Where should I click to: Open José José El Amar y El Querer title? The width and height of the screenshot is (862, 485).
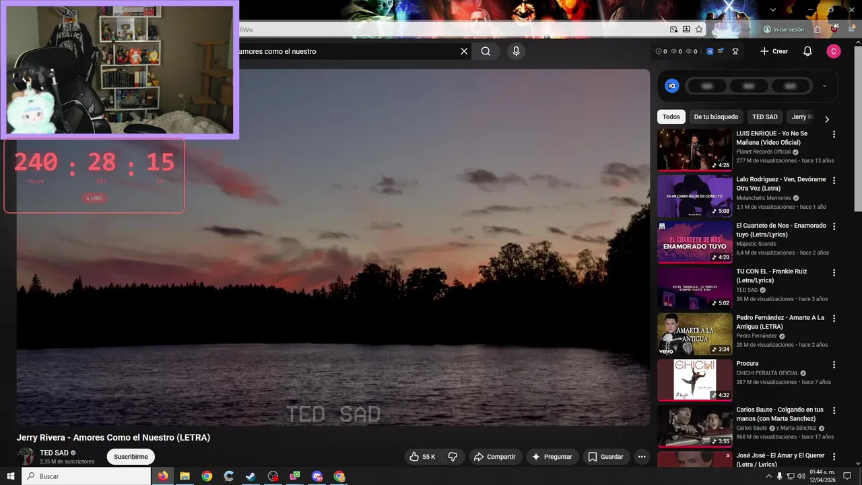pyautogui.click(x=780, y=460)
